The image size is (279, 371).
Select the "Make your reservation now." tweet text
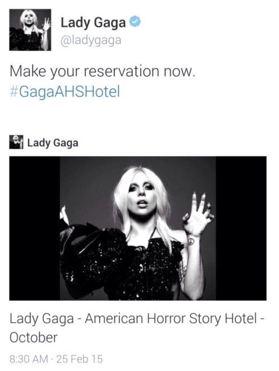coord(103,71)
